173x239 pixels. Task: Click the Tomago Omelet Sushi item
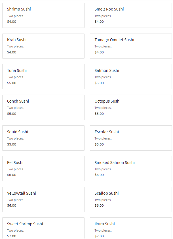131,46
